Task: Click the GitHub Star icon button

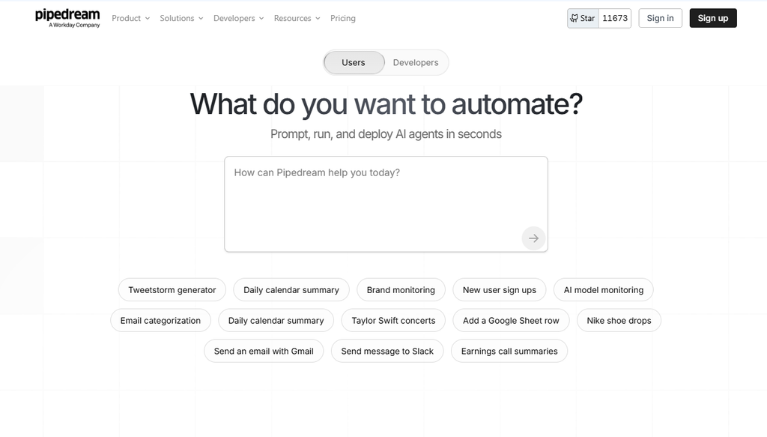Action: tap(583, 18)
